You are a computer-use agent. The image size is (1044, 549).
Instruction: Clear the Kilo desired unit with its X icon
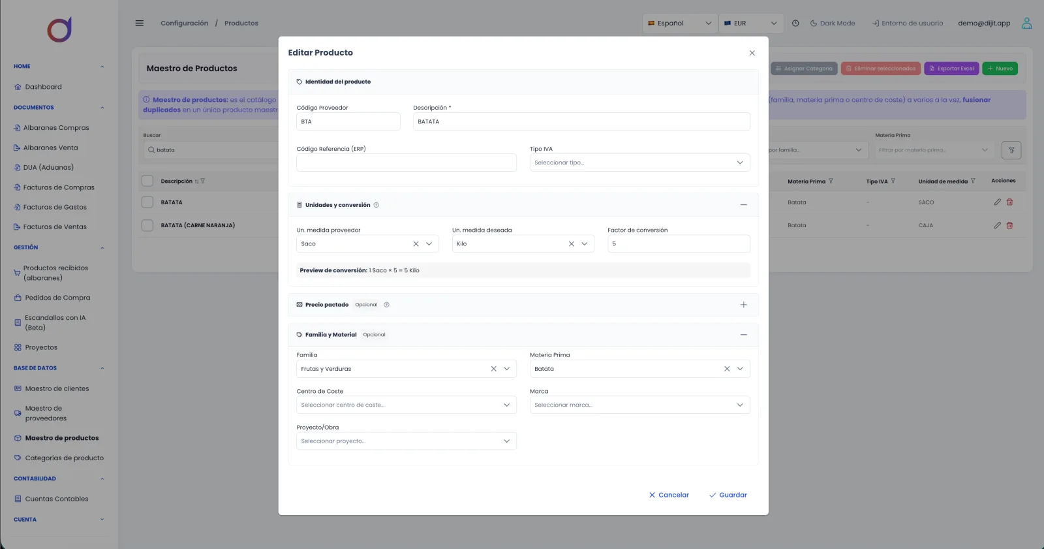[x=572, y=243]
